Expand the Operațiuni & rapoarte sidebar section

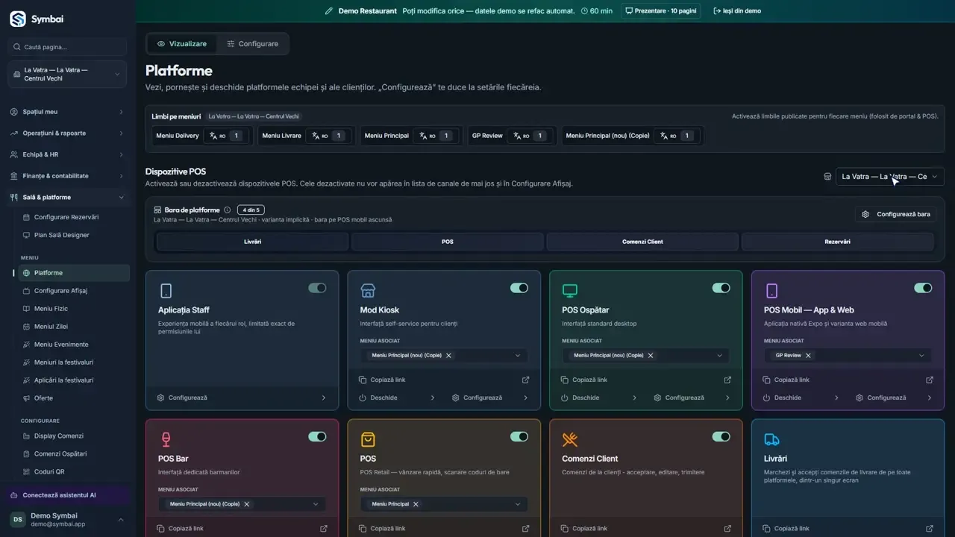tap(67, 133)
